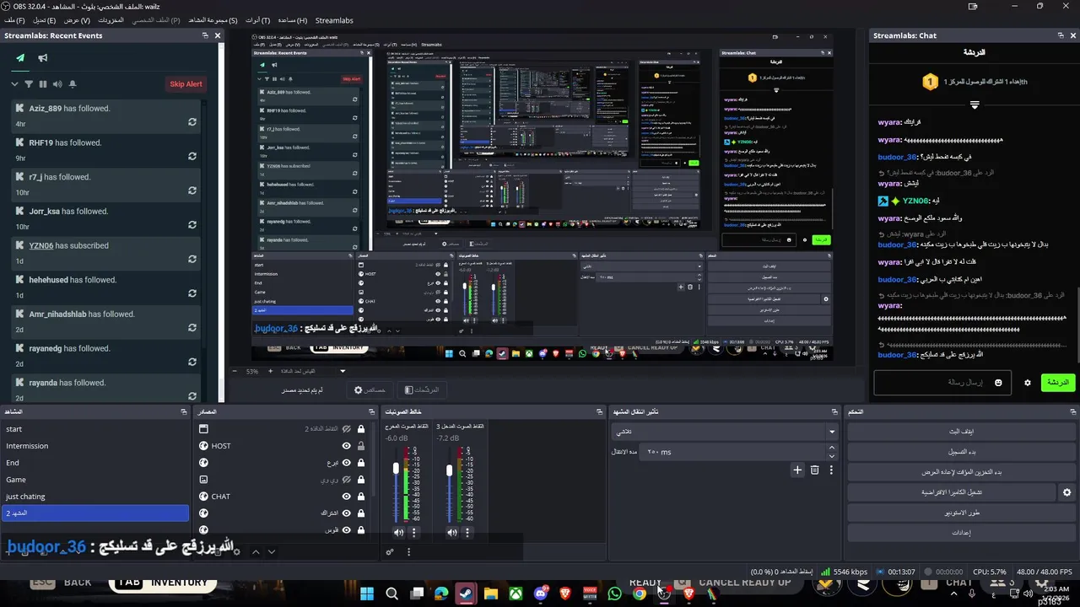
Task: Toggle visibility of the اشتراك source
Action: 346,513
